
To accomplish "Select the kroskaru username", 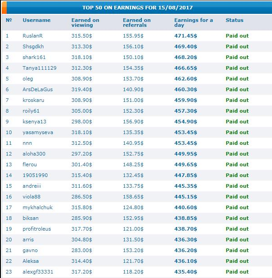I will click(x=34, y=100).
